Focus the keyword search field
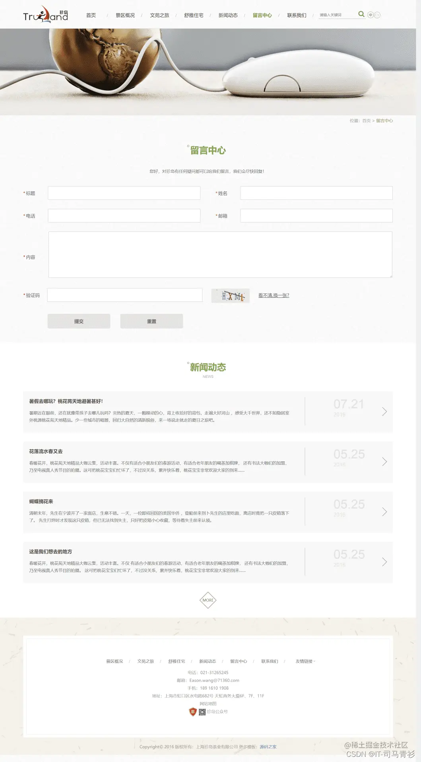Viewport: 421px width, 762px height. 337,15
